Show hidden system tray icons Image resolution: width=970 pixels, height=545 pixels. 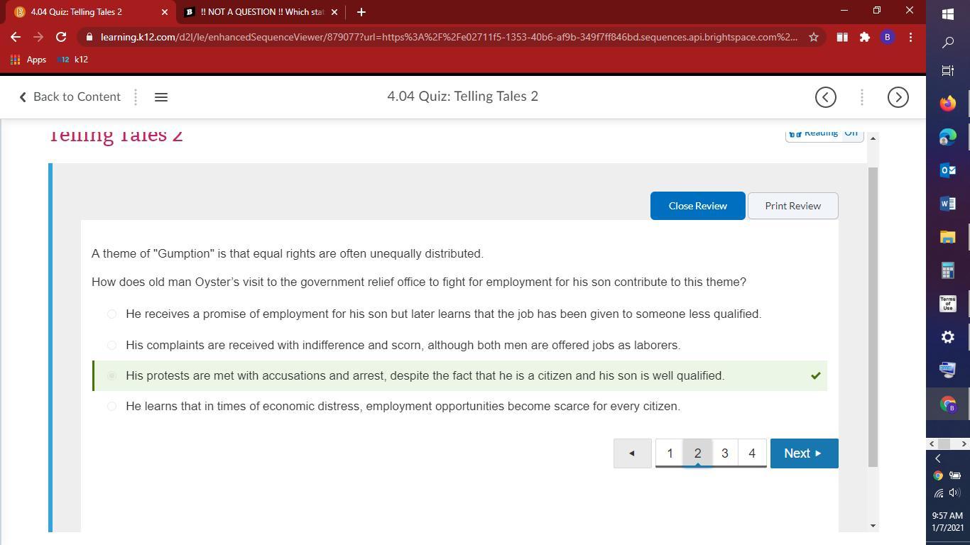point(937,459)
